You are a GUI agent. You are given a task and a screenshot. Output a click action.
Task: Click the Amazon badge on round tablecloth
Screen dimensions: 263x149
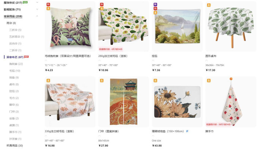[x=209, y=5]
